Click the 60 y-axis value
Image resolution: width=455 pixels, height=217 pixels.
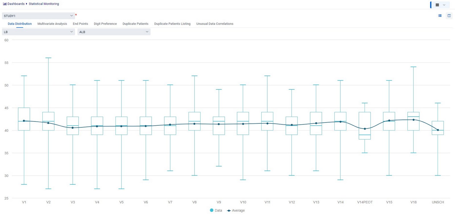pos(6,40)
